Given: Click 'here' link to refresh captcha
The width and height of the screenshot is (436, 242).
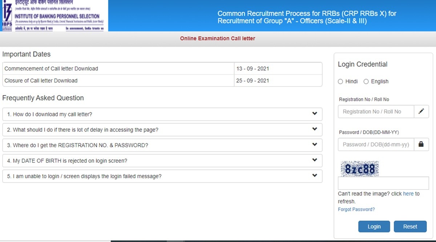Looking at the screenshot, I should click(x=408, y=194).
